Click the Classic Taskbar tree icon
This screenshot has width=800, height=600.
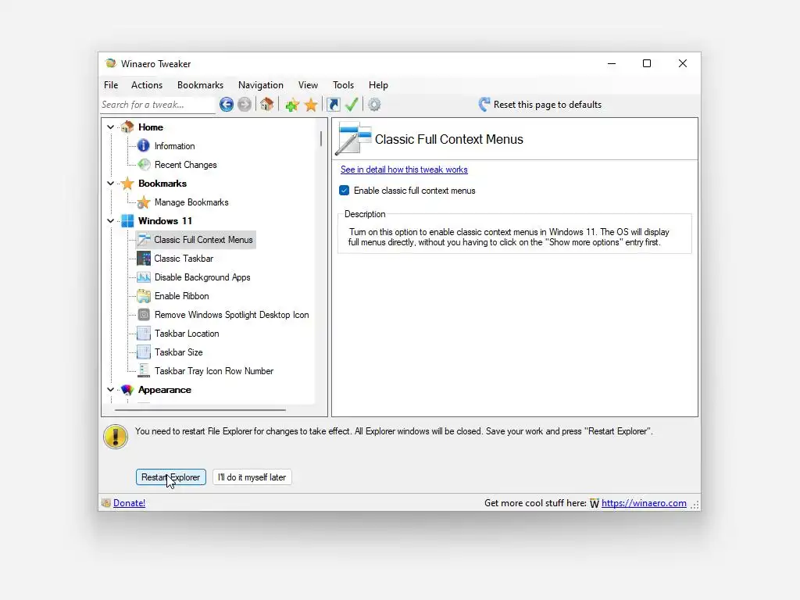click(x=144, y=258)
